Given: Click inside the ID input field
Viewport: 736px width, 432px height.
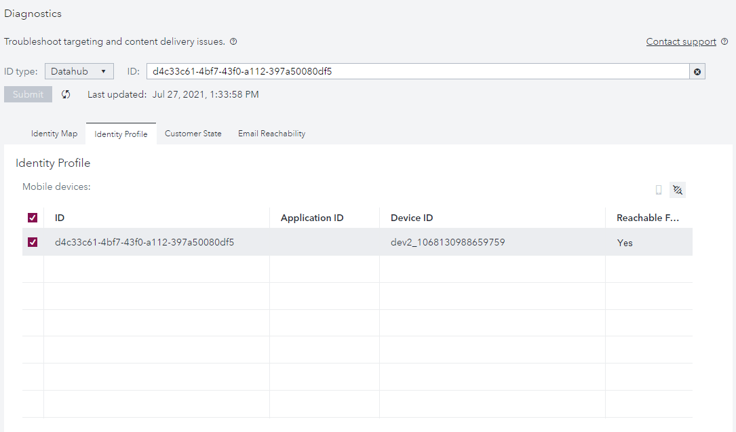Looking at the screenshot, I should point(407,71).
